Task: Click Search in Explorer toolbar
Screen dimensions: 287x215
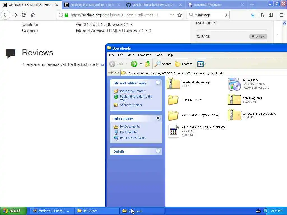Action: [x=163, y=64]
